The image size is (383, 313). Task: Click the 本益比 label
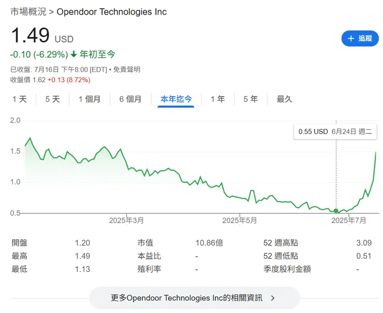[x=149, y=256]
